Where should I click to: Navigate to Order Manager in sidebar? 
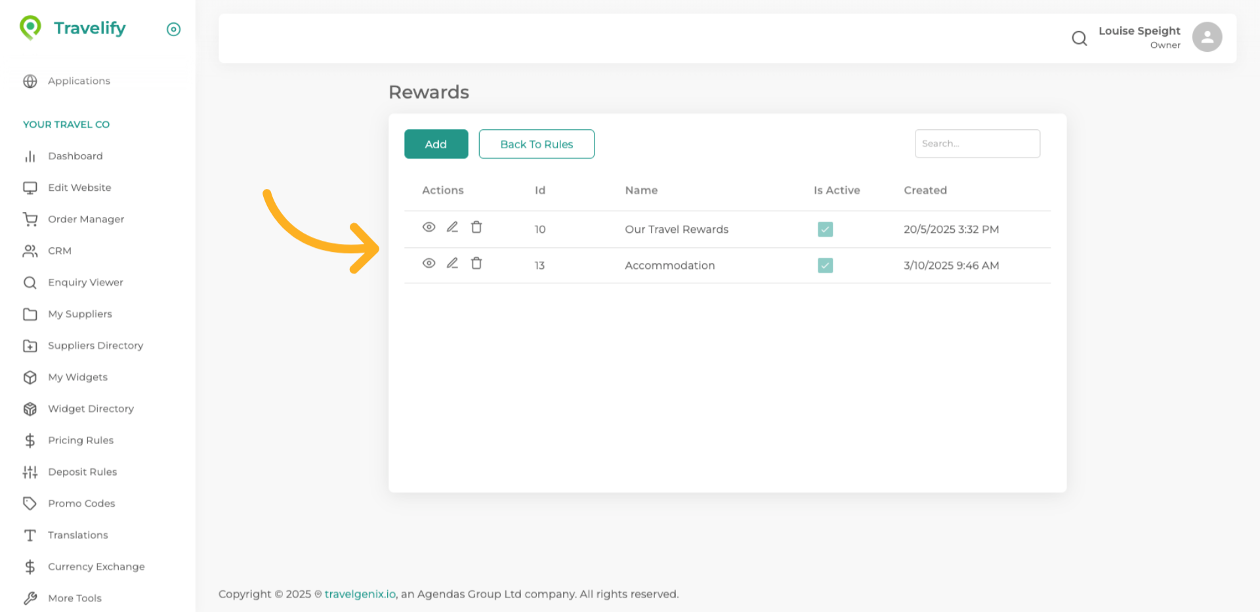86,219
